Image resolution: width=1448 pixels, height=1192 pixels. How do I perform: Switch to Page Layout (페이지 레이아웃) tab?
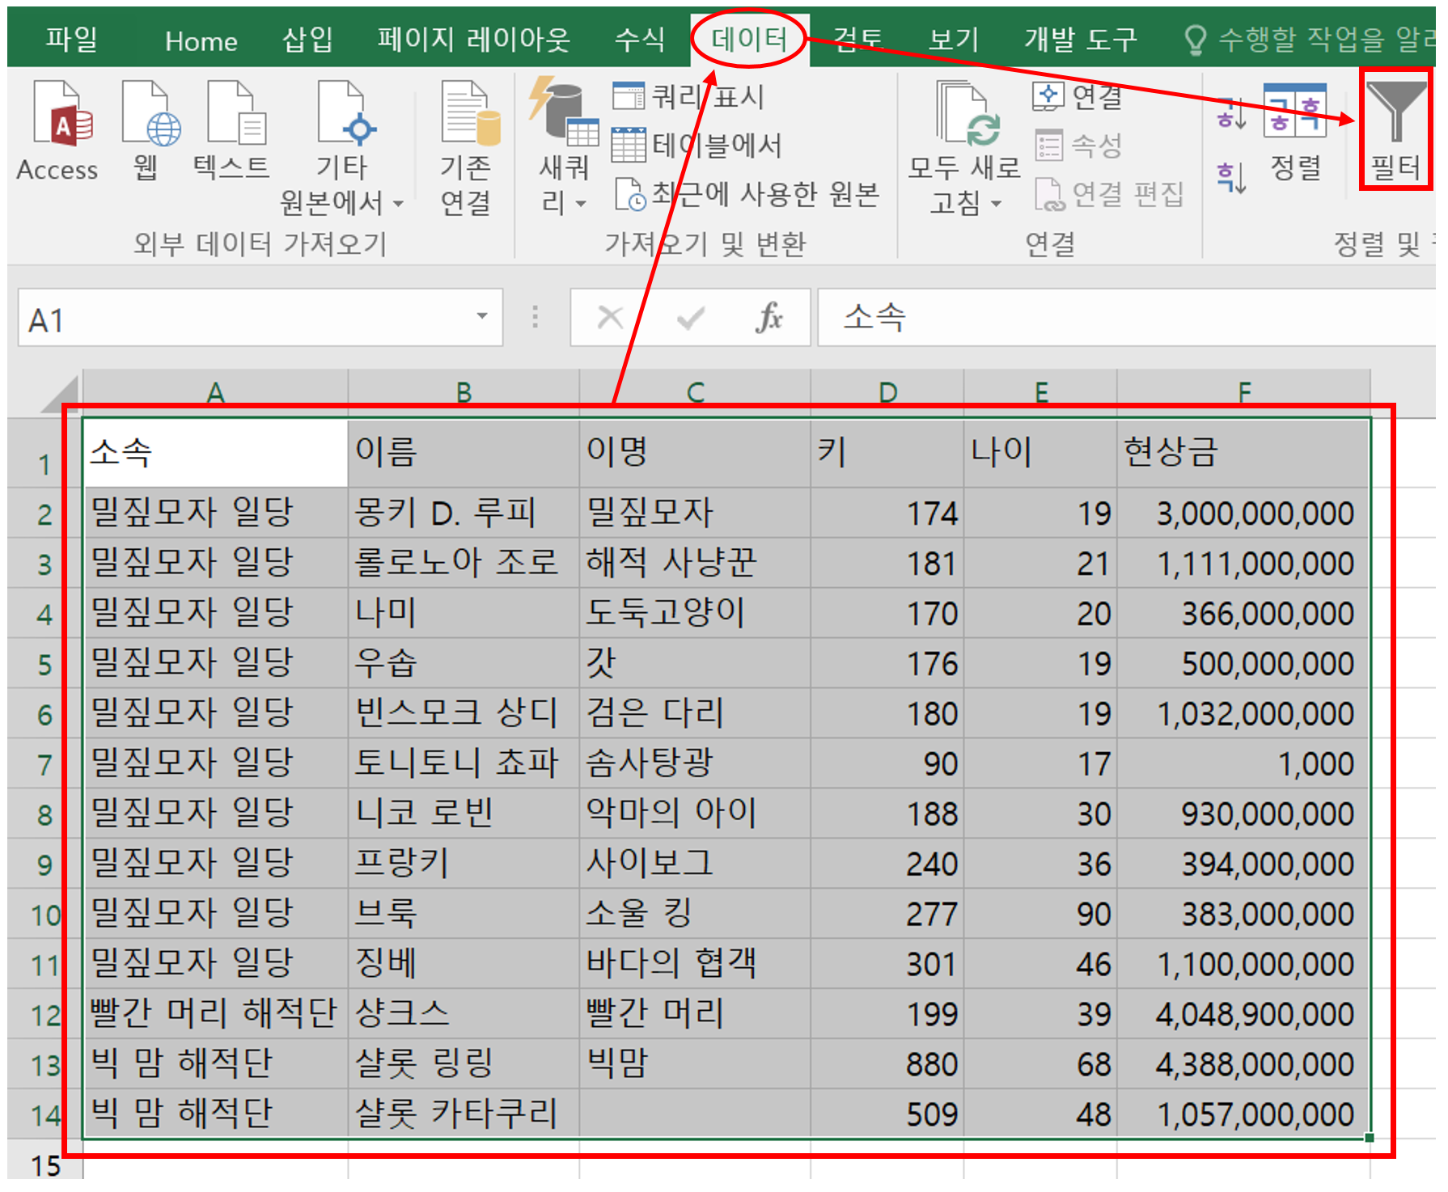pyautogui.click(x=473, y=39)
